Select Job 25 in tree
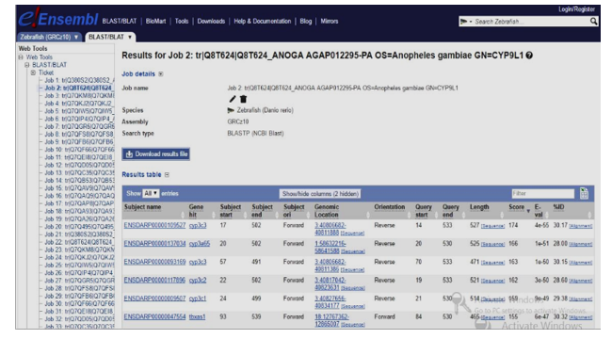 click(79, 266)
